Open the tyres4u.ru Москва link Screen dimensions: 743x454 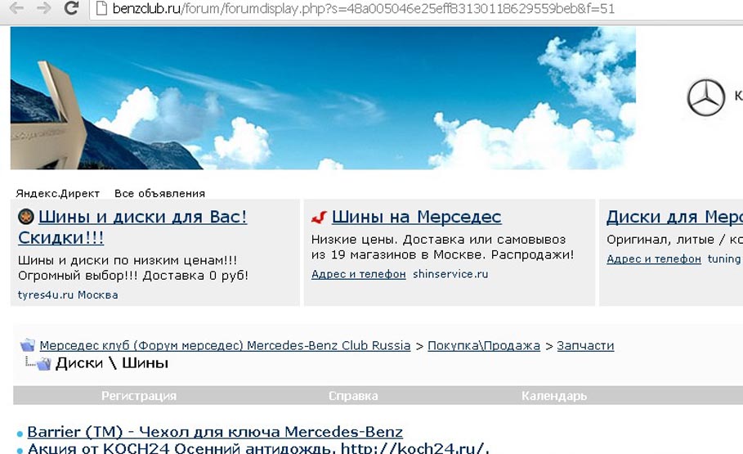(68, 294)
